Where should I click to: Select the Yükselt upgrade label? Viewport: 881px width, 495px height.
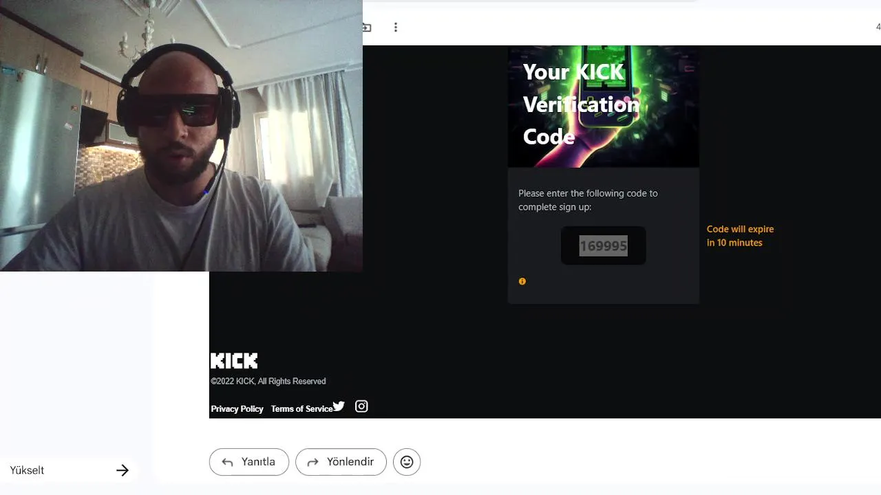(x=27, y=470)
